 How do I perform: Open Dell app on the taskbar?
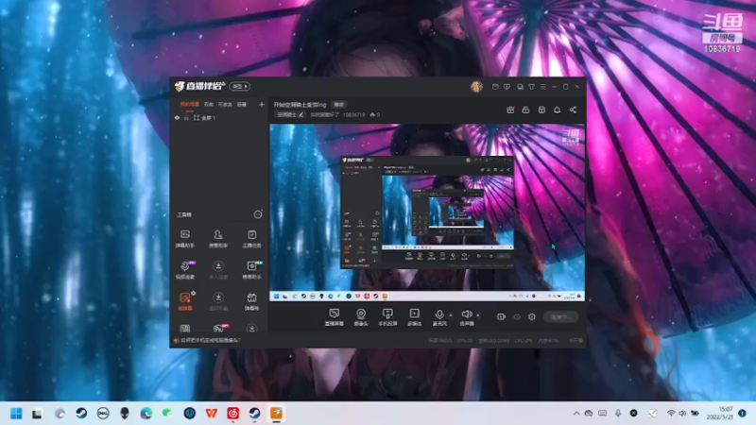(x=103, y=414)
